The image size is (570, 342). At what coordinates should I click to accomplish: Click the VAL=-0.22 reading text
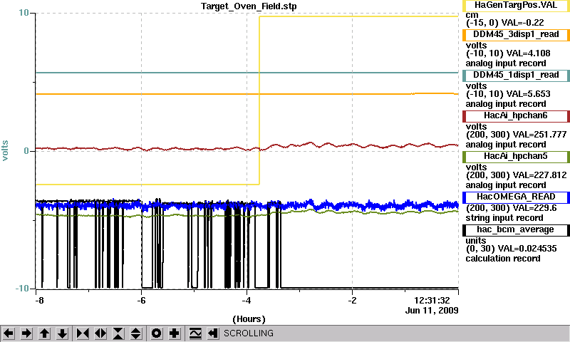tap(522, 23)
